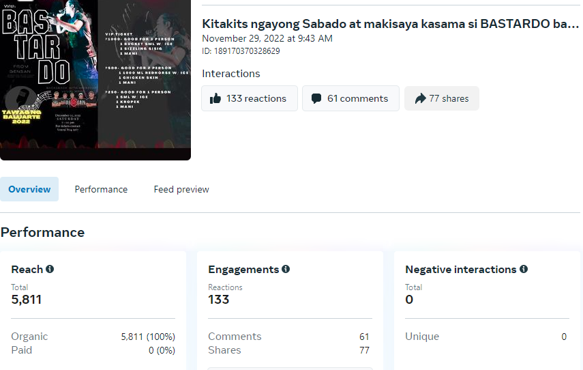
Task: Open the 77 shares button
Action: pyautogui.click(x=442, y=98)
